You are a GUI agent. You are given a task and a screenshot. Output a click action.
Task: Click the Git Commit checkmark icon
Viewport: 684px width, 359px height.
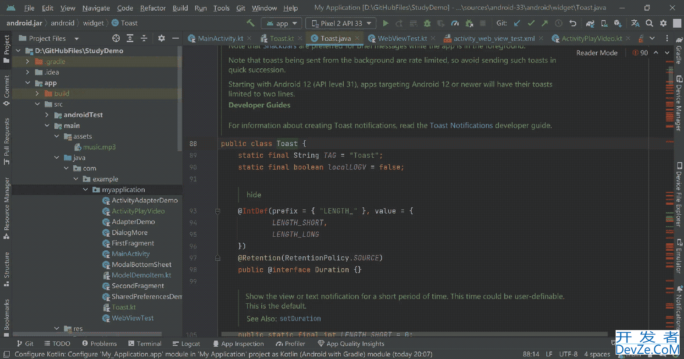tap(531, 23)
